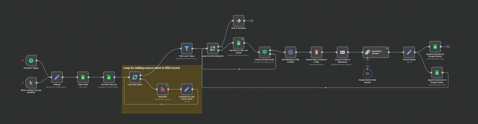The image size is (478, 124).
Task: Select the yellow sticky note title text
Action: pyautogui.click(x=151, y=68)
